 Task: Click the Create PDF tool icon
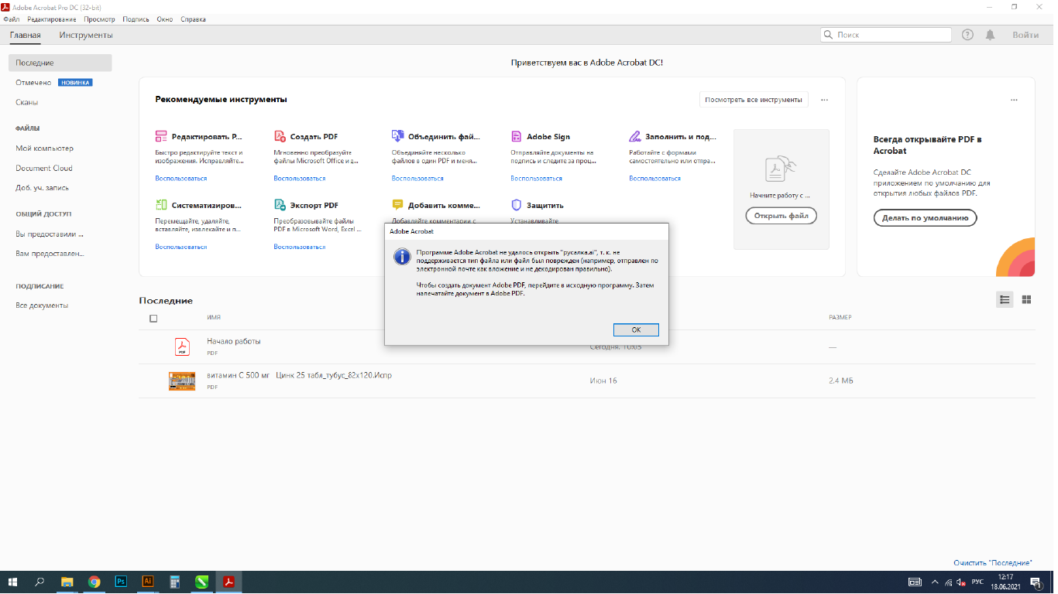click(x=280, y=137)
